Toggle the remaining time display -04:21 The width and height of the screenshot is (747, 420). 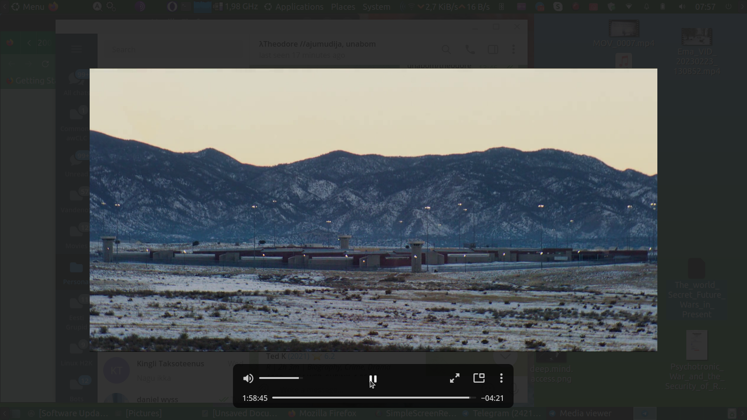coord(493,398)
